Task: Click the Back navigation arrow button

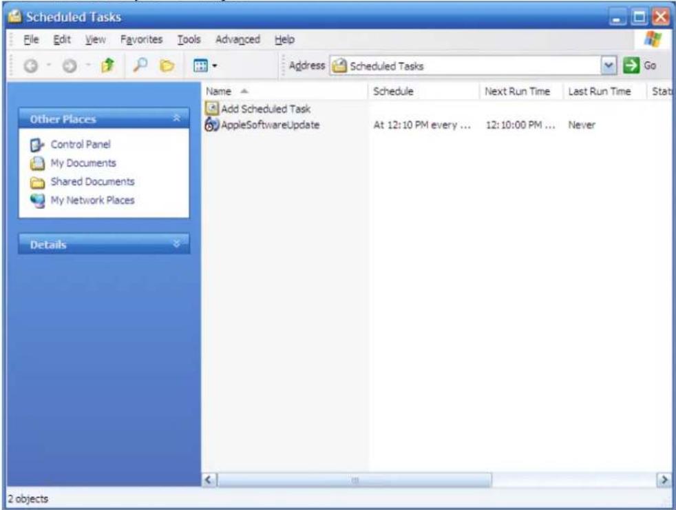Action: (30, 65)
